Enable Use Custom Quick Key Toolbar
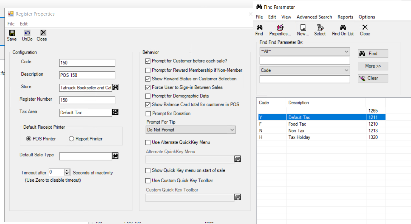Screen dimensions: 411x224 pos(148,180)
